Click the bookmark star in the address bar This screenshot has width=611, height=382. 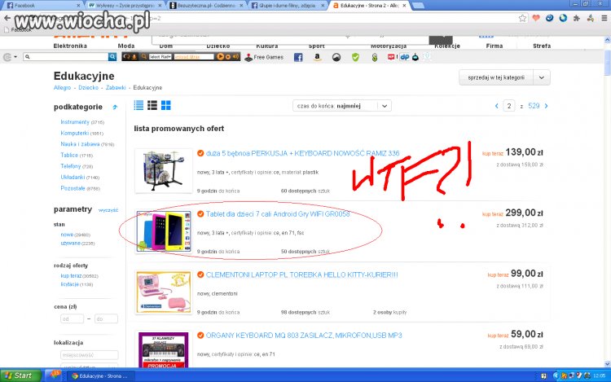click(522, 18)
